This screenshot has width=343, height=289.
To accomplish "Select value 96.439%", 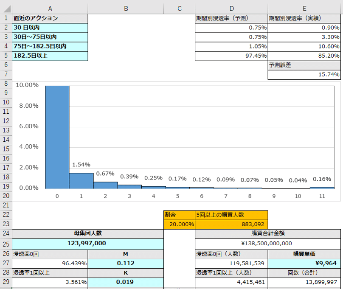I will click(50, 264).
